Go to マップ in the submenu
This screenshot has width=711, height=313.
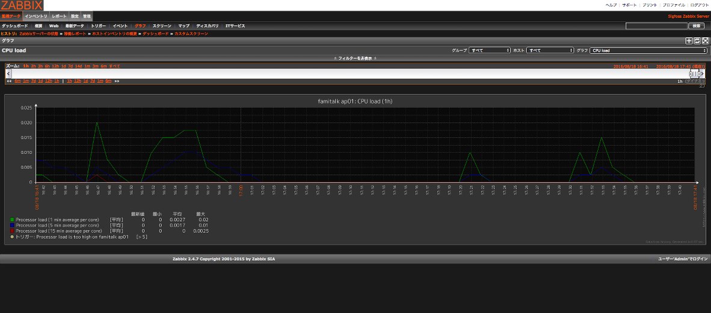pyautogui.click(x=183, y=26)
